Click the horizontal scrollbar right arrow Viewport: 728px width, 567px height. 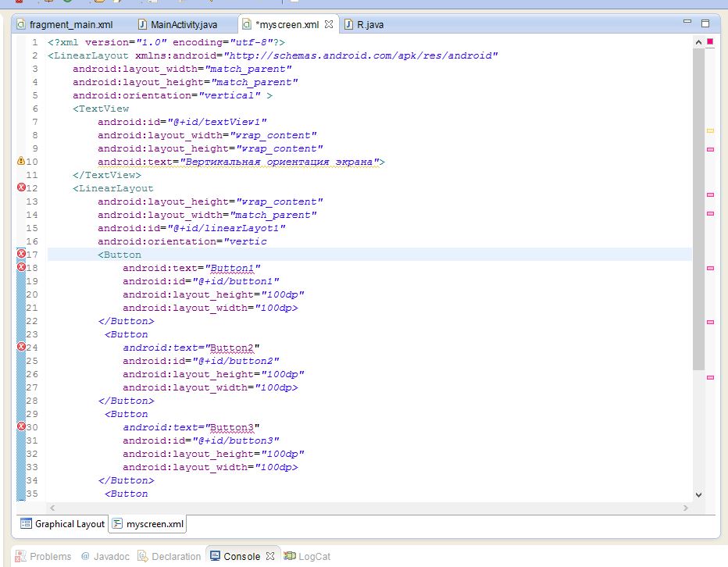point(685,508)
